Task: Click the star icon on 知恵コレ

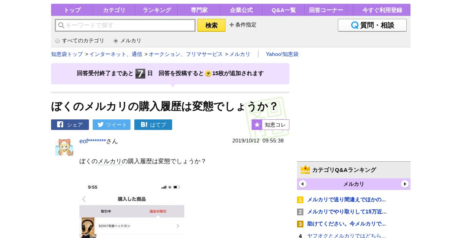Action: point(257,125)
